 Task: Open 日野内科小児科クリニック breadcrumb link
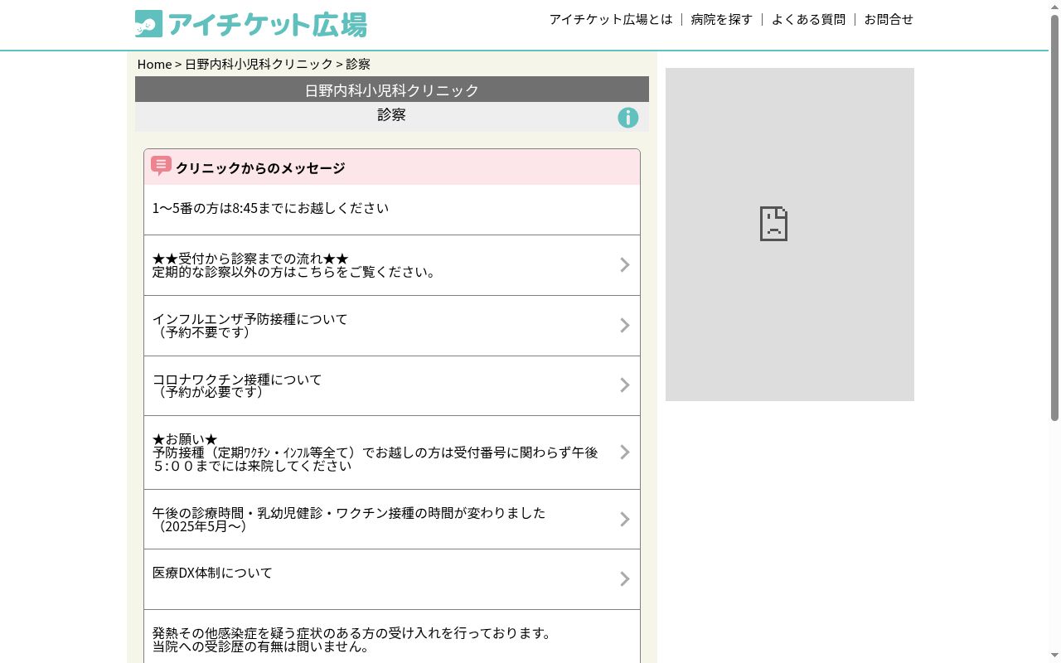259,64
